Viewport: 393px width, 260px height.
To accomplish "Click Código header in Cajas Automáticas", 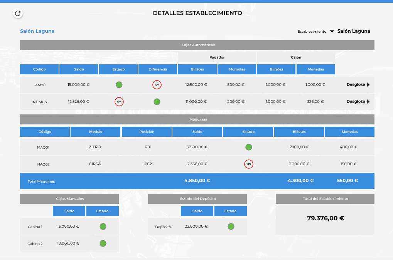I will coord(39,69).
